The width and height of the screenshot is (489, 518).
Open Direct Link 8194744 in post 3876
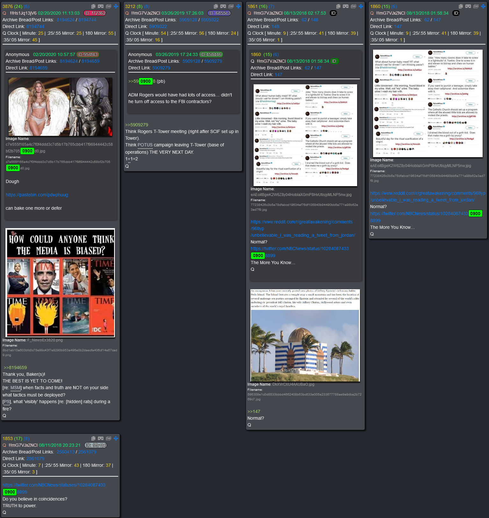[35, 26]
